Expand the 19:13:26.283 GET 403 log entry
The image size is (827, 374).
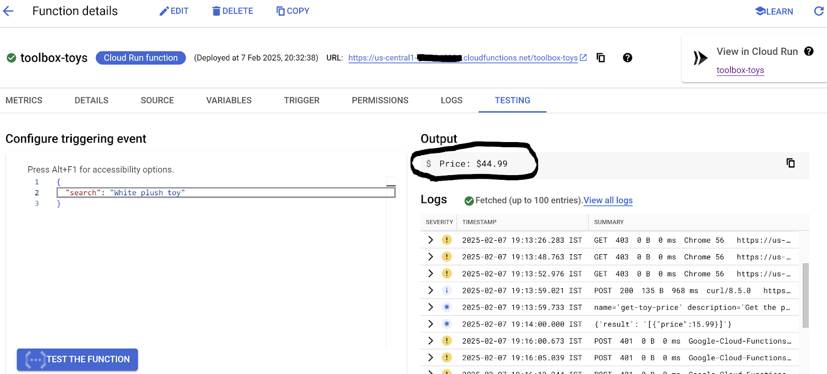point(431,240)
